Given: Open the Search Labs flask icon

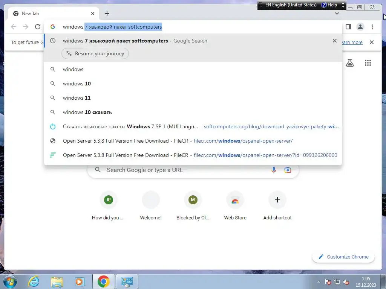Looking at the screenshot, I should (x=349, y=63).
